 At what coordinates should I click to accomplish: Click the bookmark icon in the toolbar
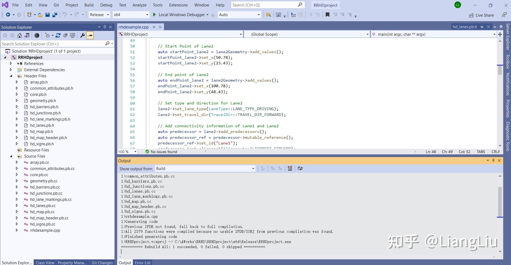(x=327, y=15)
